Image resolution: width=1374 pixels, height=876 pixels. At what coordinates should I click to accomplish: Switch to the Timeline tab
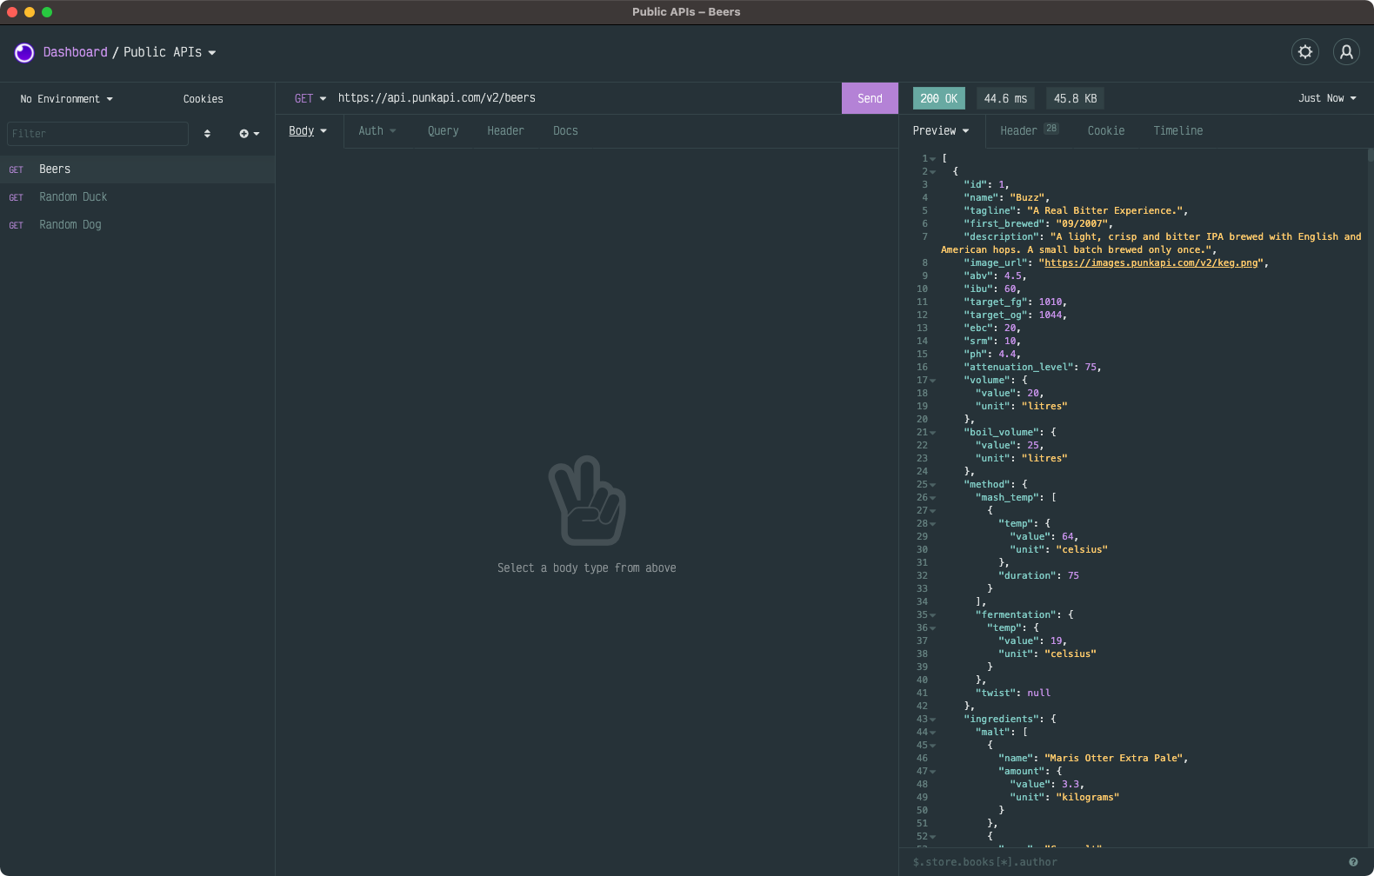(1177, 130)
